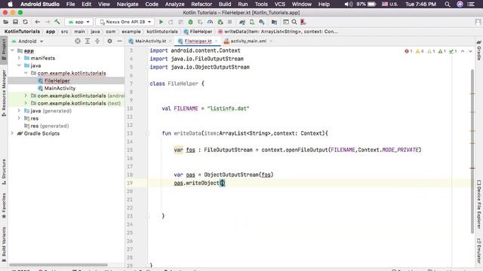Click the Collapse All icon in Project panel
The height and width of the screenshot is (271, 483).
pos(97,41)
